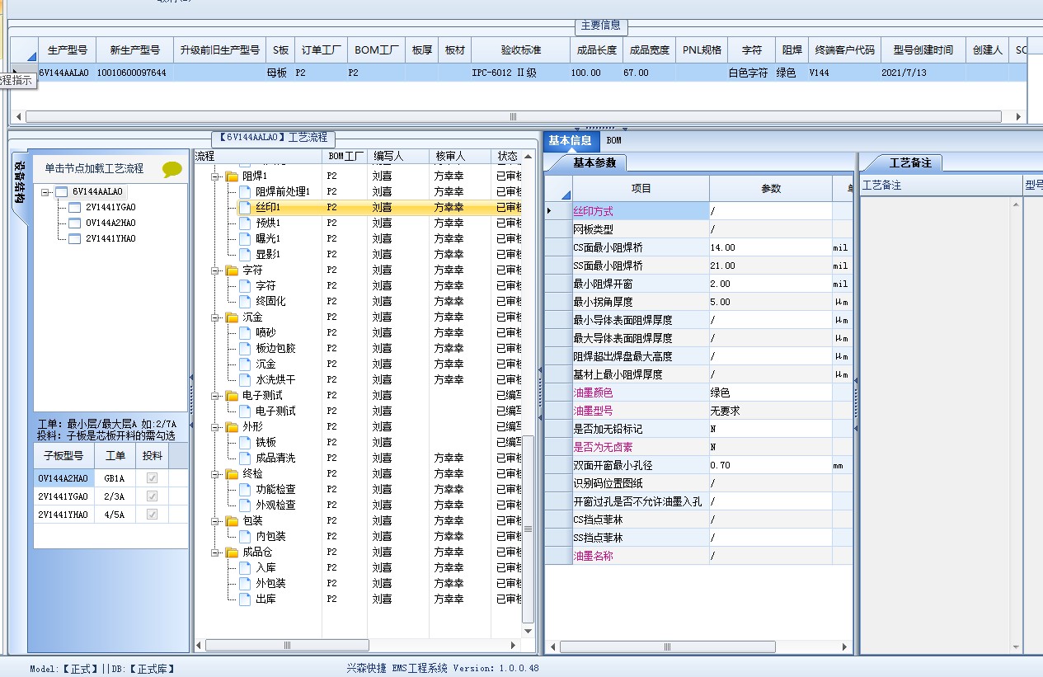This screenshot has height=677, width=1043.
Task: Click the document icon beside 显影1
Action: pyautogui.click(x=245, y=255)
